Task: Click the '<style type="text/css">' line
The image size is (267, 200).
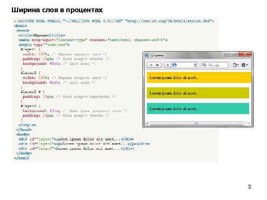Action: point(44,45)
